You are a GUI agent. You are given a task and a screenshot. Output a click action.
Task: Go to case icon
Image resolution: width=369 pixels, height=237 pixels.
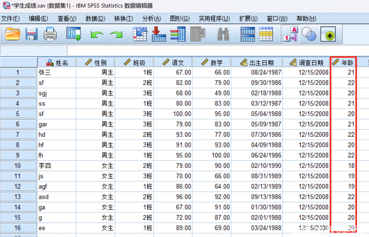tap(140, 34)
